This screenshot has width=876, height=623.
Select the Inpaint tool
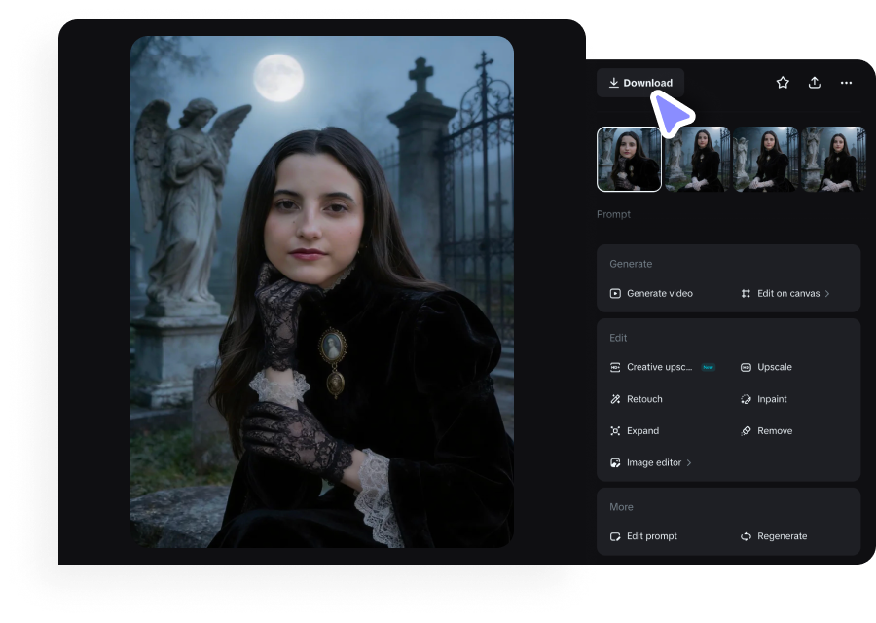pyautogui.click(x=772, y=399)
